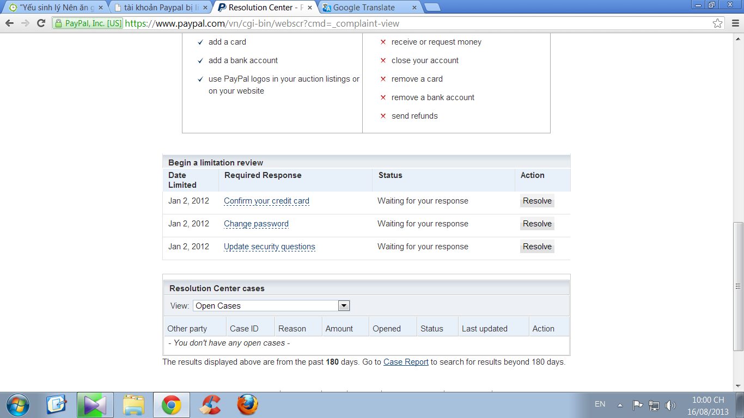Close the "tài khoản Paypal bị" tab
The width and height of the screenshot is (744, 418).
pos(205,8)
